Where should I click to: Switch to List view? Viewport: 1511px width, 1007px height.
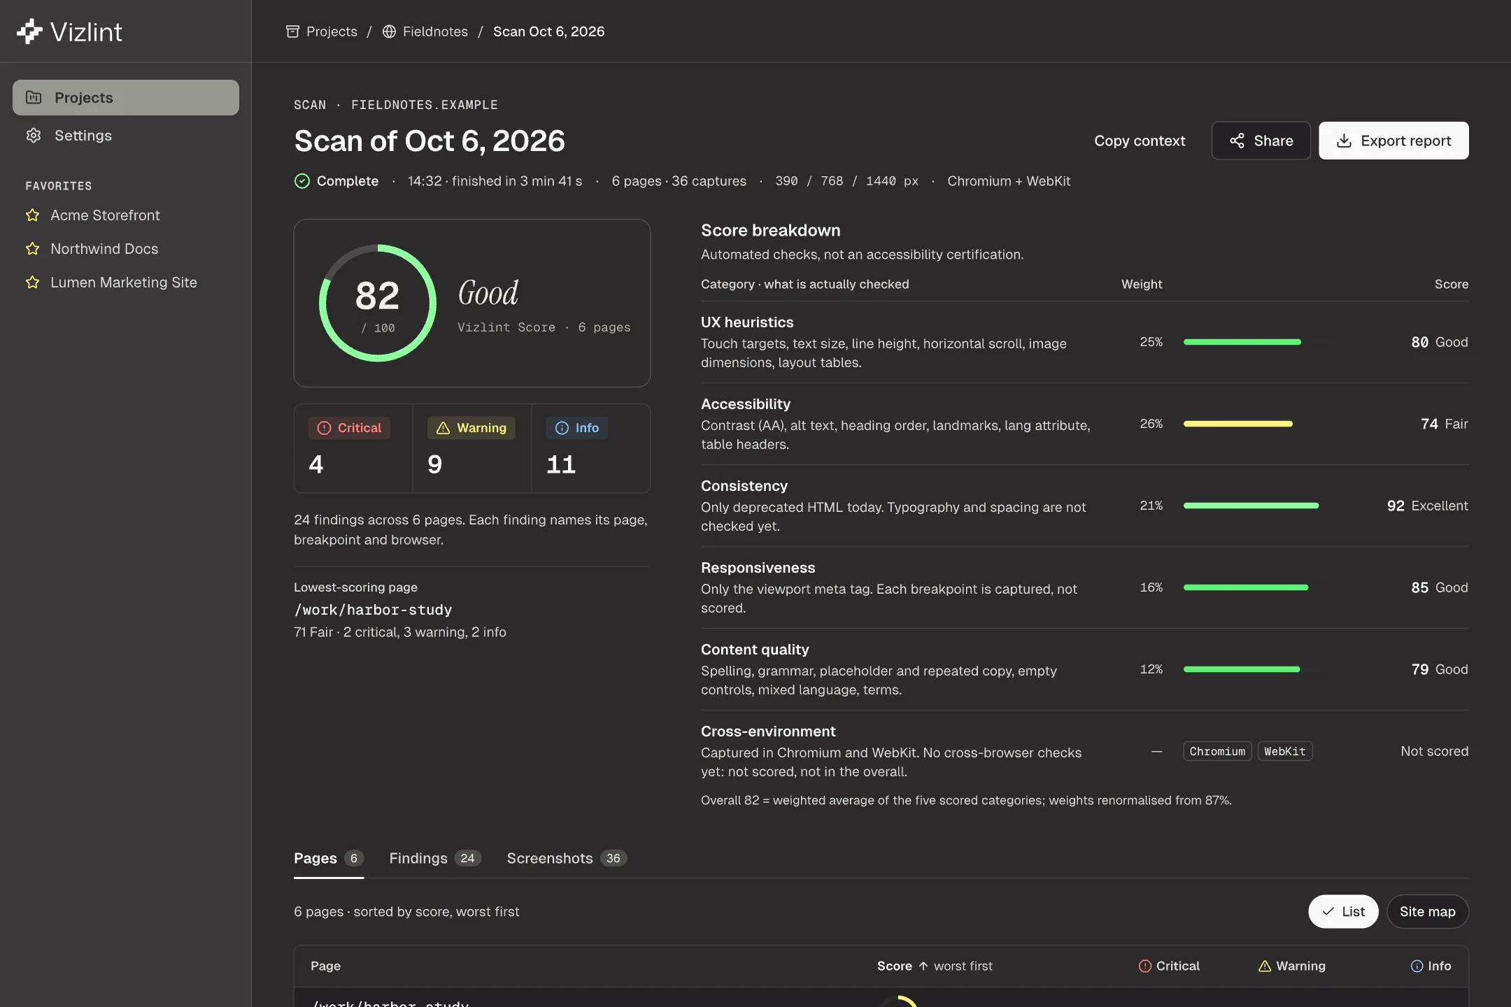1343,911
